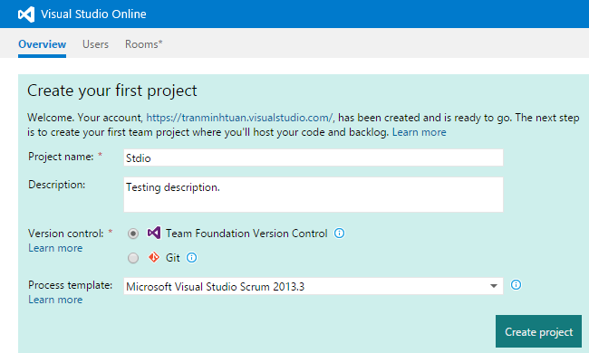Open the tranminhtuan.visualstudio.com account link
This screenshot has width=589, height=353.
pyautogui.click(x=239, y=118)
